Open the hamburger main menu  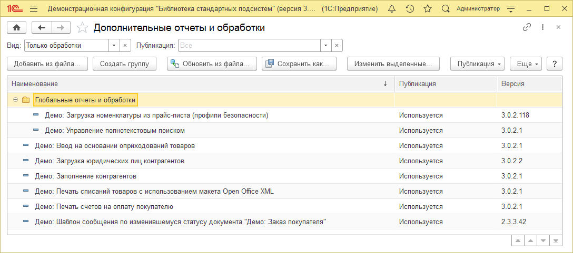pos(34,9)
